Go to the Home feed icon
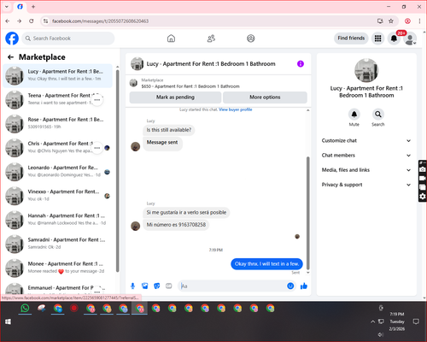The image size is (427, 342). (x=171, y=38)
